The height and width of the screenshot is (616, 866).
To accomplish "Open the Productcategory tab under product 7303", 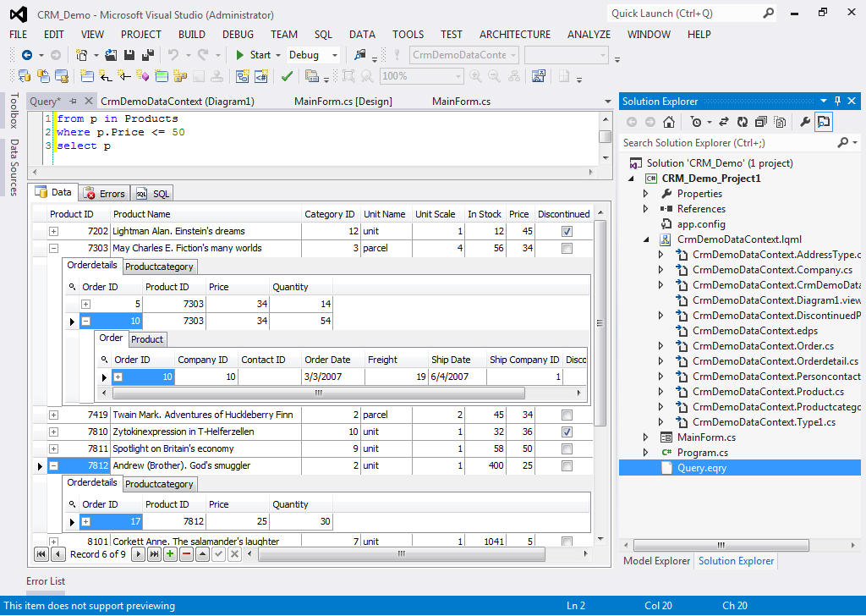I will tap(159, 267).
